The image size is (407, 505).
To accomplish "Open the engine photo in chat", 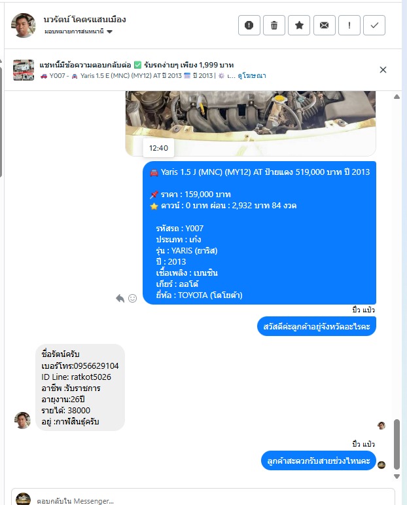I will (x=251, y=124).
